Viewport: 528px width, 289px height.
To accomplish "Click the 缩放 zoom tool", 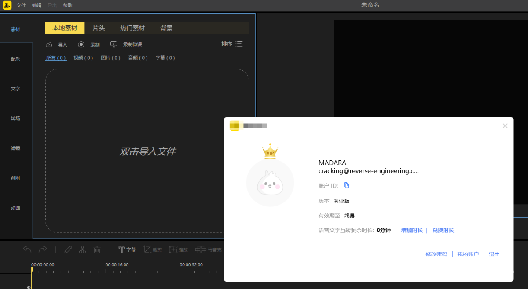I will [x=179, y=249].
